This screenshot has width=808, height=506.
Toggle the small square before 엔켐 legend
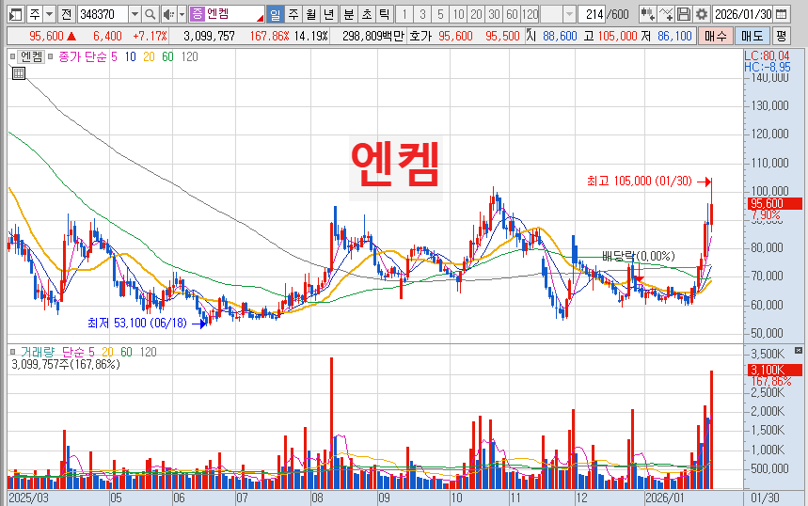point(13,56)
